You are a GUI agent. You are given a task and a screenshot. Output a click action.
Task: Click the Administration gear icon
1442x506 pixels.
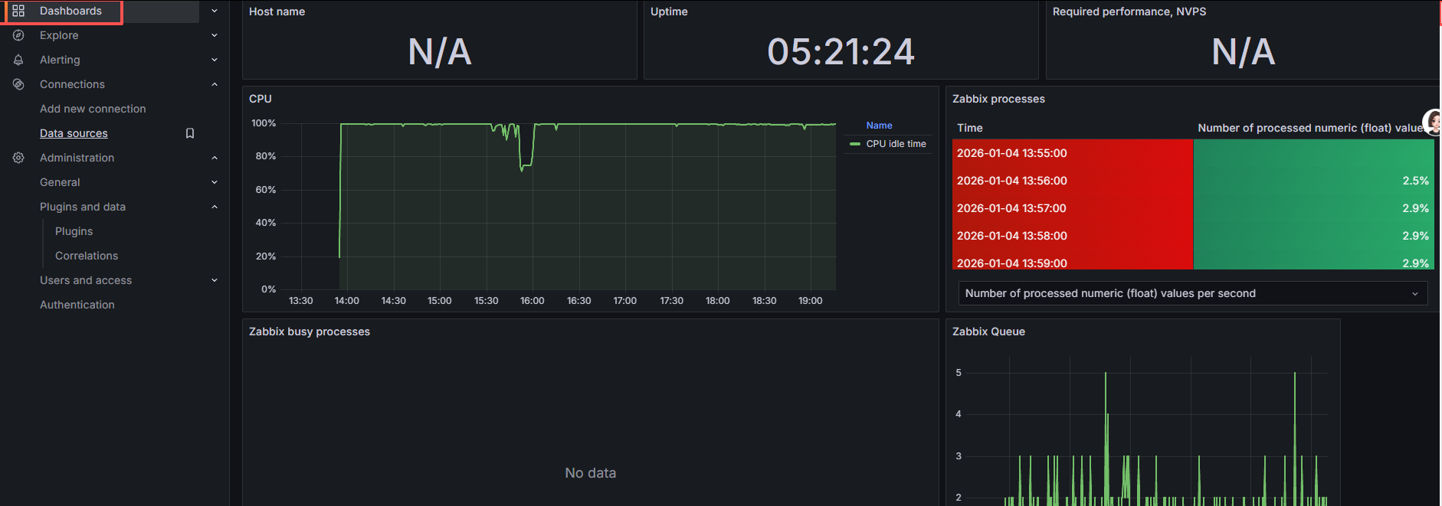[18, 158]
